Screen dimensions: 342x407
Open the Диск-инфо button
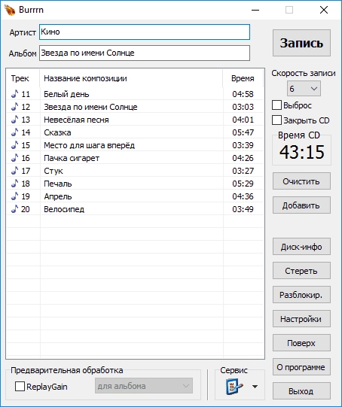click(x=301, y=247)
